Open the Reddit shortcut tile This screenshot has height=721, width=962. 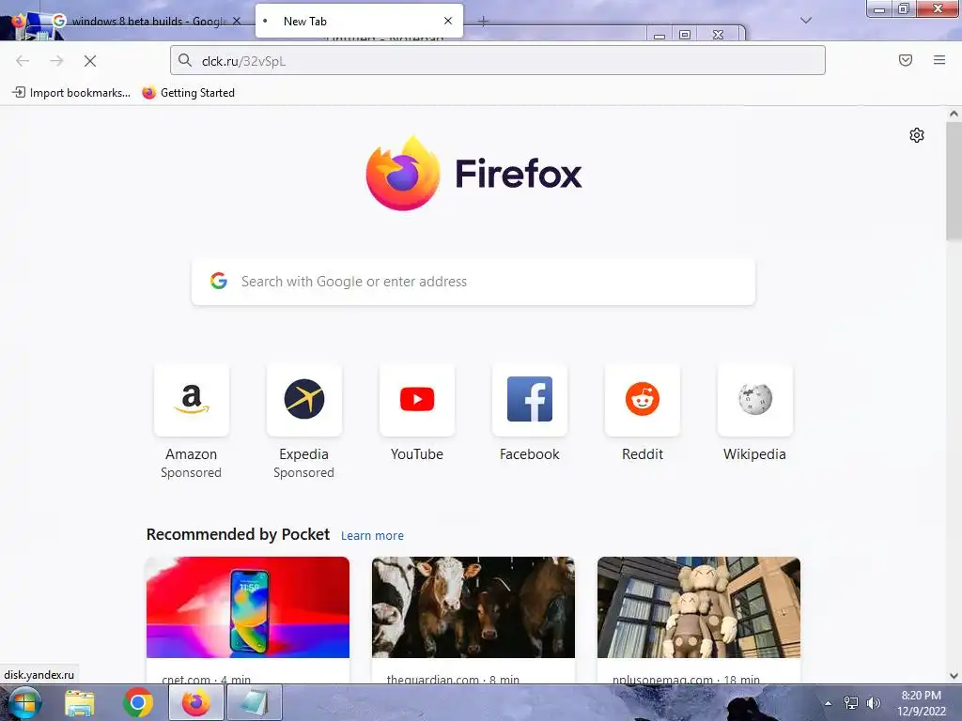tap(643, 400)
